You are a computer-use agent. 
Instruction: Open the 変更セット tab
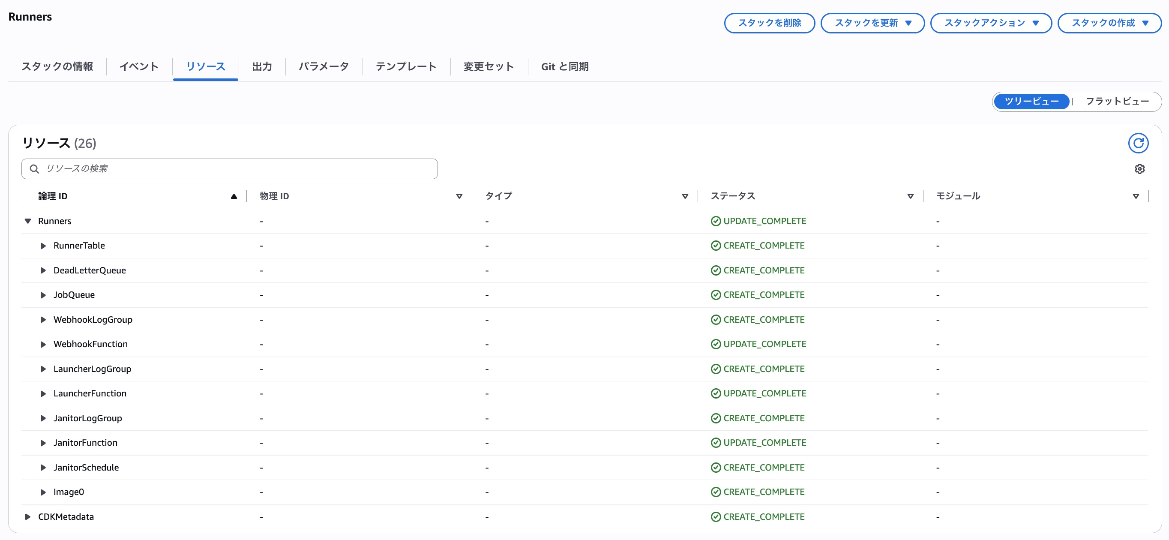(x=488, y=67)
